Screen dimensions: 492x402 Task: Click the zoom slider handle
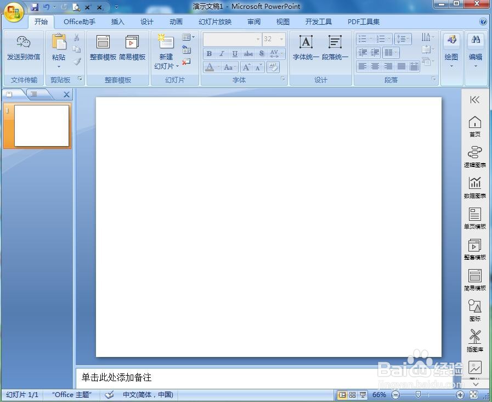click(x=418, y=394)
